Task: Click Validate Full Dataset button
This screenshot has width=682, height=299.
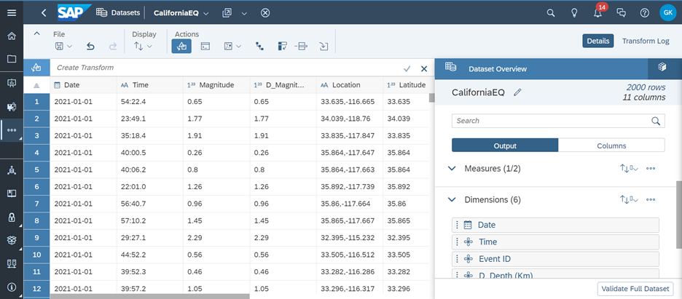Action: (633, 289)
